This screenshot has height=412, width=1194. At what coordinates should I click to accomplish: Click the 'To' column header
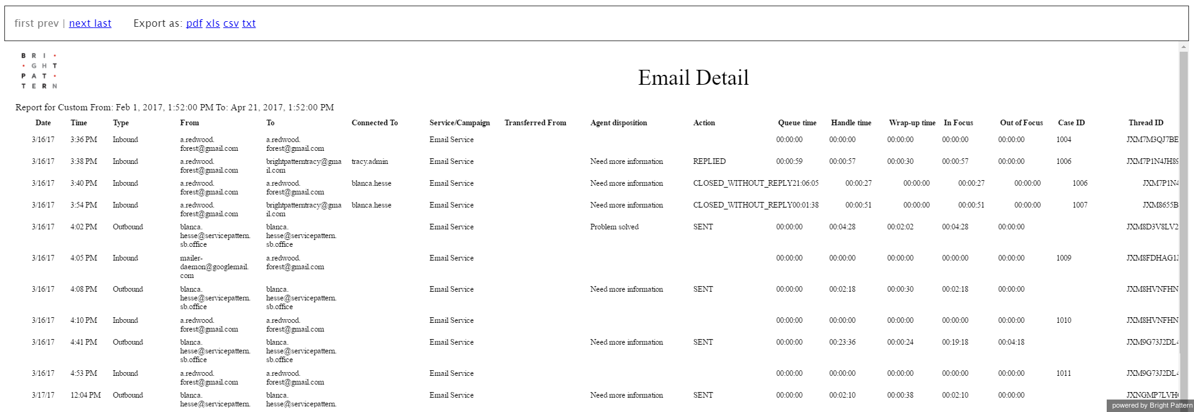coord(271,123)
